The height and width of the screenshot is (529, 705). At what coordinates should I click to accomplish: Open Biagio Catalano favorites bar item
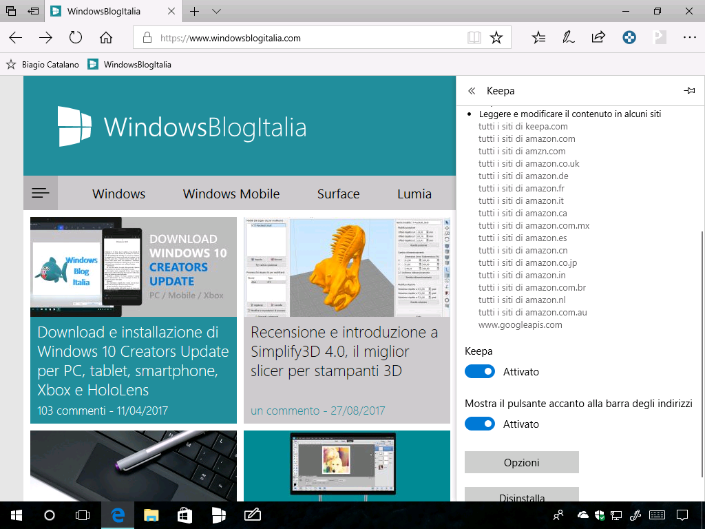click(x=42, y=64)
